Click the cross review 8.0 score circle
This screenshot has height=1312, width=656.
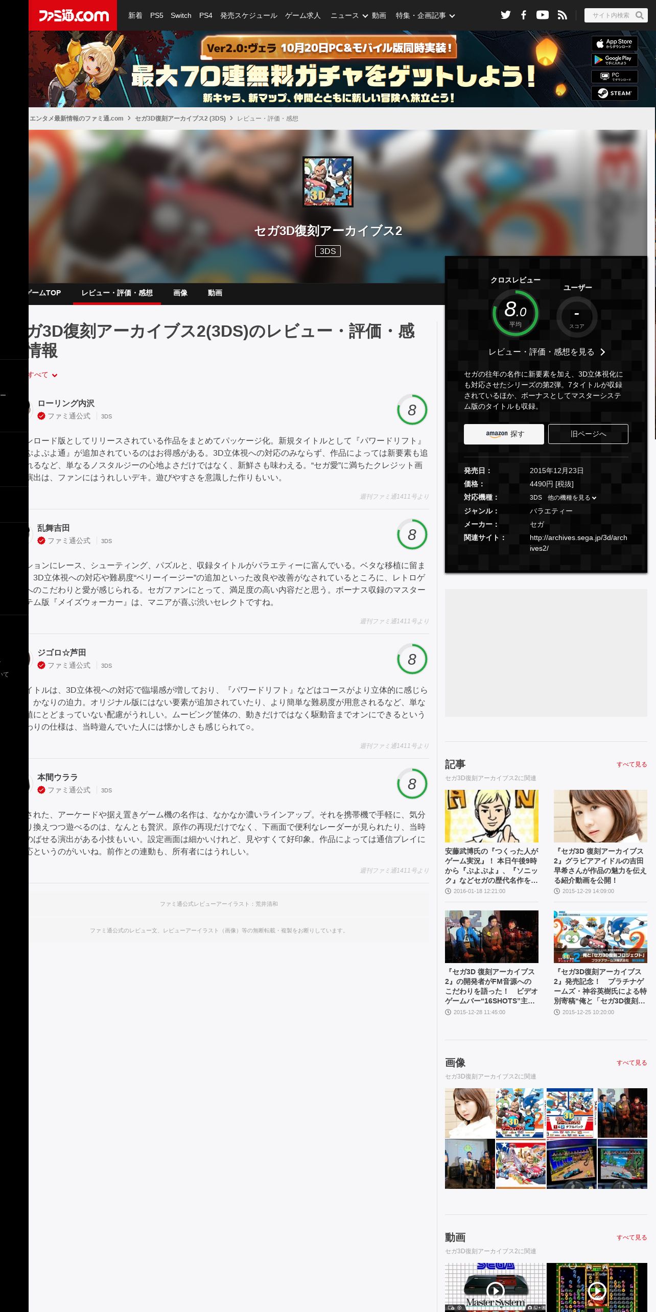(515, 313)
